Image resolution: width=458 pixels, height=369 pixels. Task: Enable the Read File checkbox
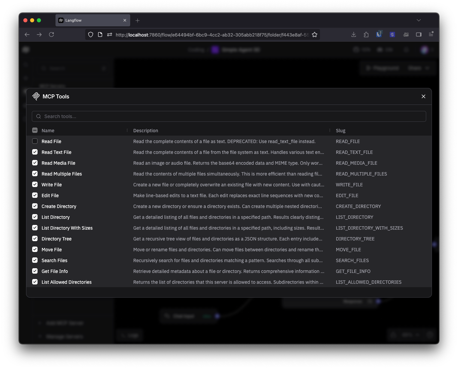tap(35, 141)
